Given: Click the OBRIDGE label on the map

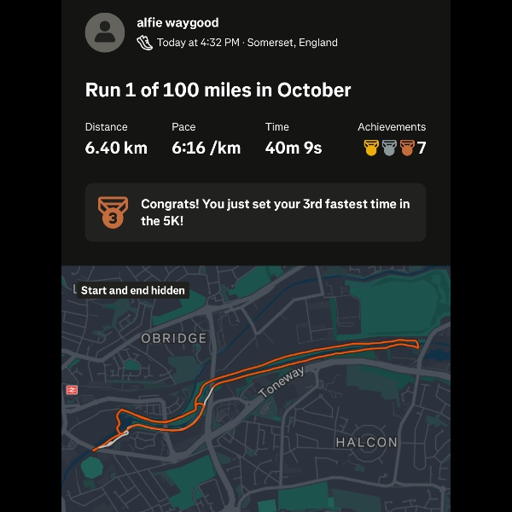Looking at the screenshot, I should click(x=173, y=339).
